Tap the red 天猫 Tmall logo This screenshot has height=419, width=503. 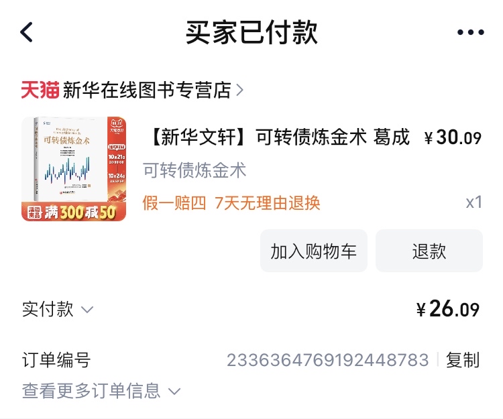click(x=40, y=90)
